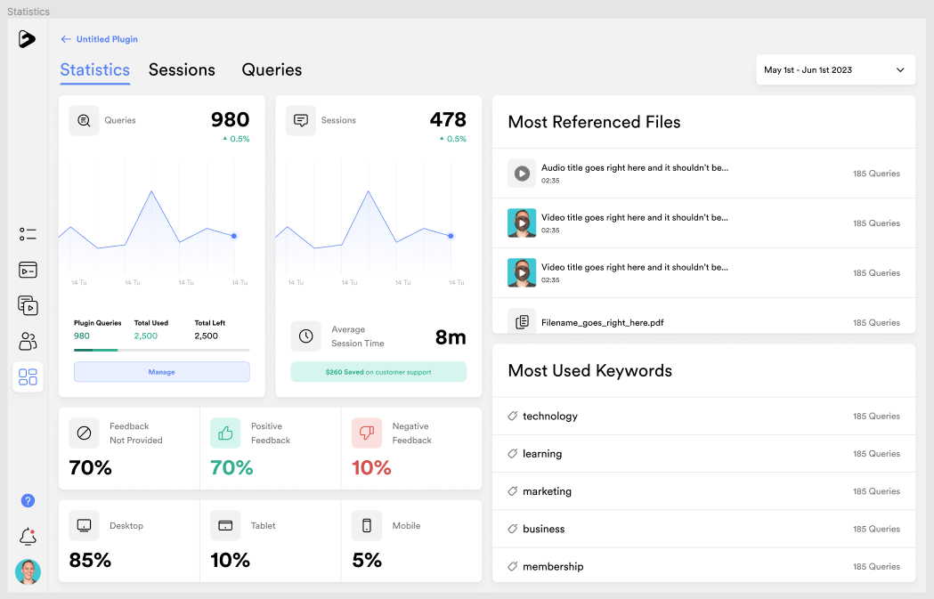Open the video player window sidebar icon
This screenshot has width=934, height=599.
(28, 270)
